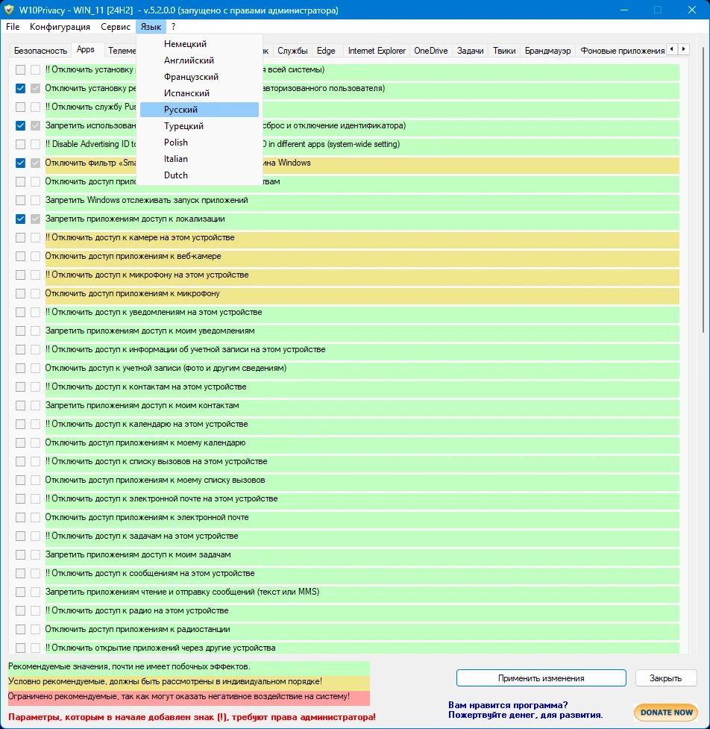
Task: Select Polish language
Action: (x=199, y=143)
